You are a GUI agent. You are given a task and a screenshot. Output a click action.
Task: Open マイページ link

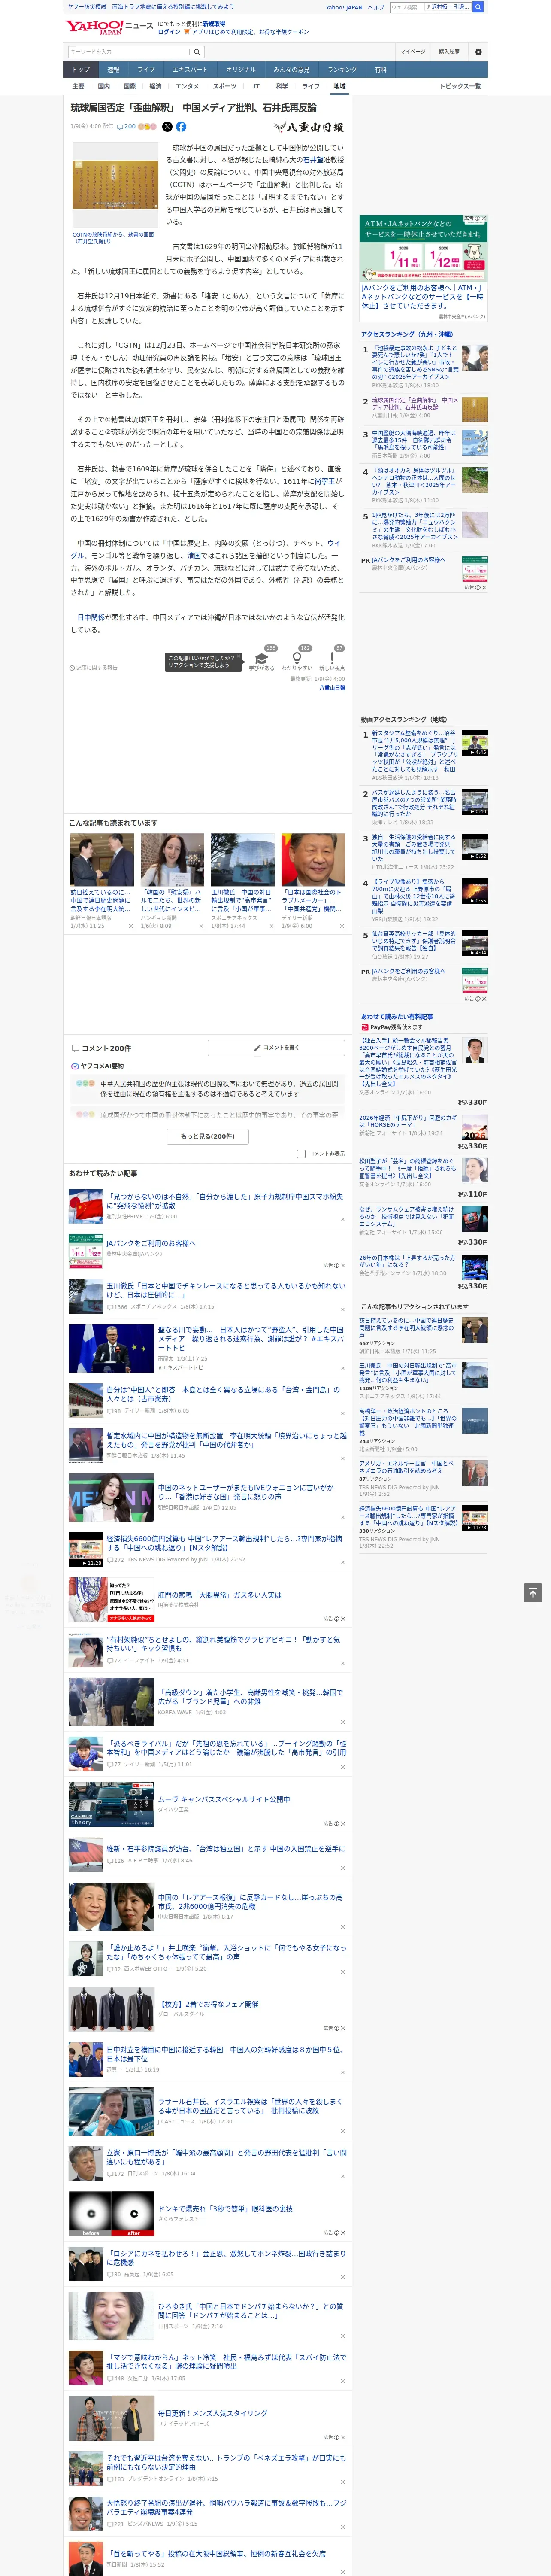(x=412, y=52)
